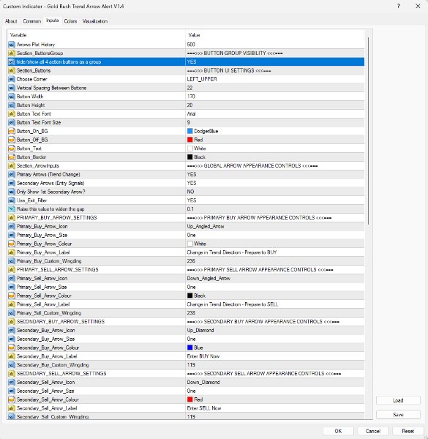This screenshot has height=439, width=428.
Task: Click the color-type icon for Button_On_BG
Action: coord(12,131)
